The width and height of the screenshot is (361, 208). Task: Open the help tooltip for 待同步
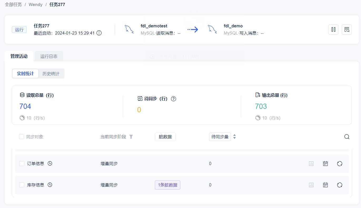174,99
